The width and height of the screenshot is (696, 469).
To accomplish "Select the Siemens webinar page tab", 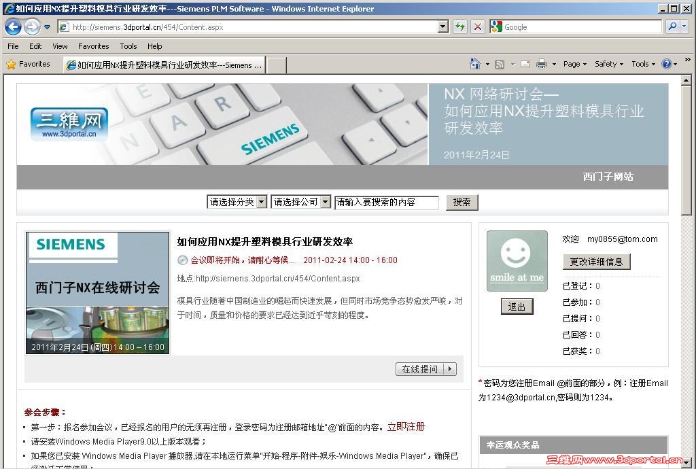I will click(164, 65).
